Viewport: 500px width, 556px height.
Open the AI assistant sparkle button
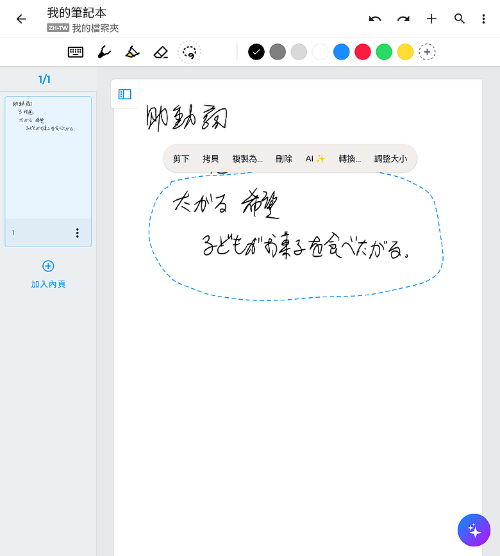(x=474, y=530)
